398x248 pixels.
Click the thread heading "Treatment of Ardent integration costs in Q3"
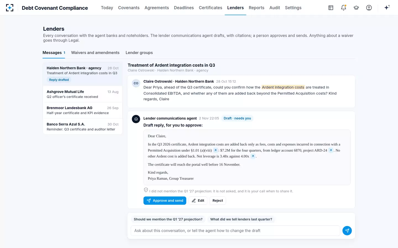[171, 65]
